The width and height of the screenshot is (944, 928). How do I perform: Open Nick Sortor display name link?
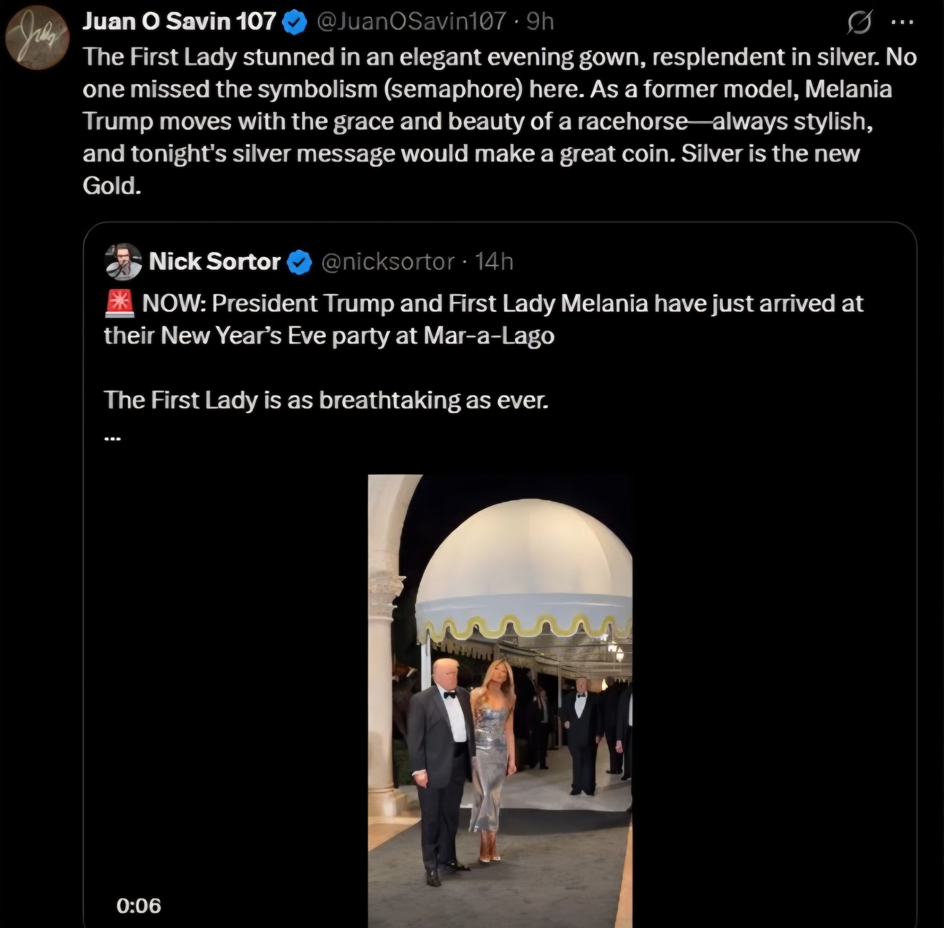pyautogui.click(x=215, y=262)
